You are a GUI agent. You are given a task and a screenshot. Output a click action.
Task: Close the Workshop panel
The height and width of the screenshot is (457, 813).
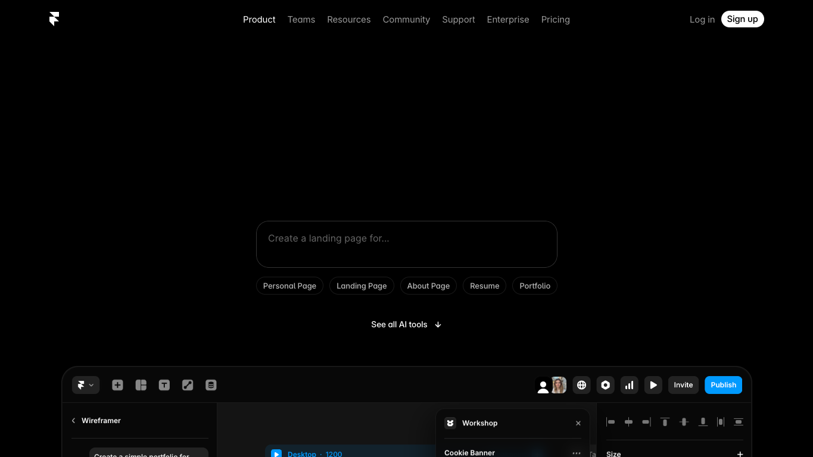click(578, 424)
